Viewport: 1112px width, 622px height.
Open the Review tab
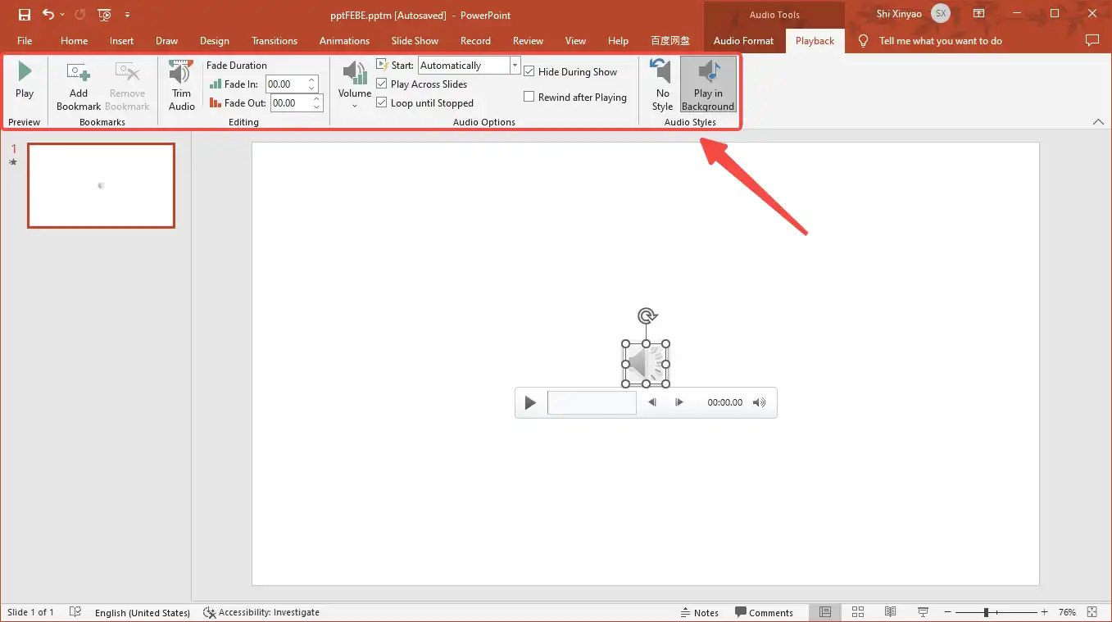click(528, 41)
